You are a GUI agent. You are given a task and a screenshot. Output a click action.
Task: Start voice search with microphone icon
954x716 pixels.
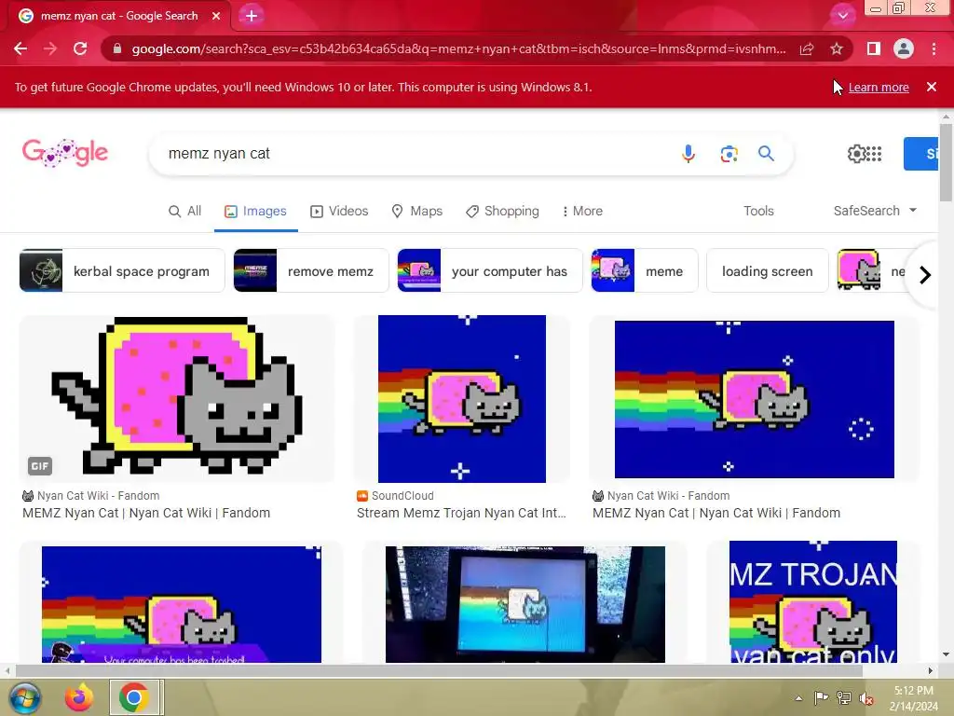(x=688, y=154)
